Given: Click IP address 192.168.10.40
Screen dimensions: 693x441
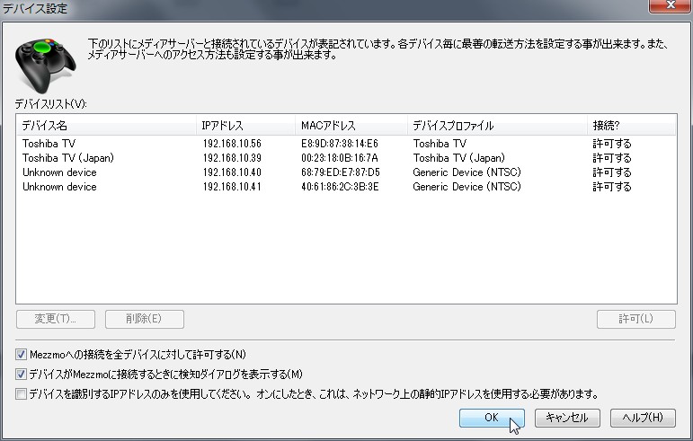Looking at the screenshot, I should tap(232, 172).
